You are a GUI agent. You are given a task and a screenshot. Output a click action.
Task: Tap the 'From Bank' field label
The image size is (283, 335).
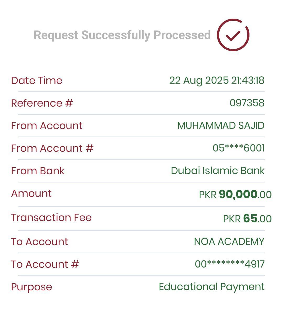(38, 171)
